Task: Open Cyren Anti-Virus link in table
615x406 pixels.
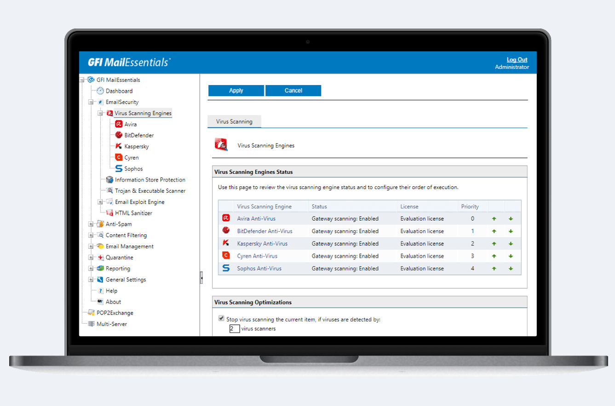Action: (x=257, y=256)
